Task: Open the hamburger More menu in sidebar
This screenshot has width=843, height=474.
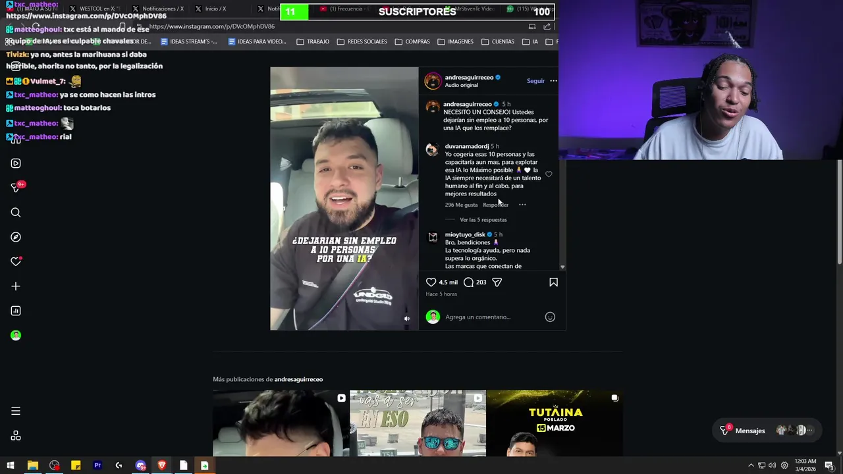Action: (x=16, y=411)
